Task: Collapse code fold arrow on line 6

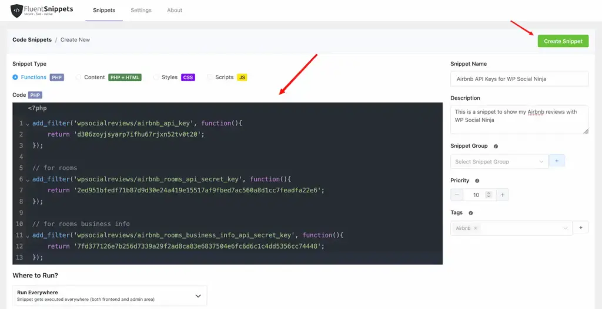Action: (x=28, y=180)
